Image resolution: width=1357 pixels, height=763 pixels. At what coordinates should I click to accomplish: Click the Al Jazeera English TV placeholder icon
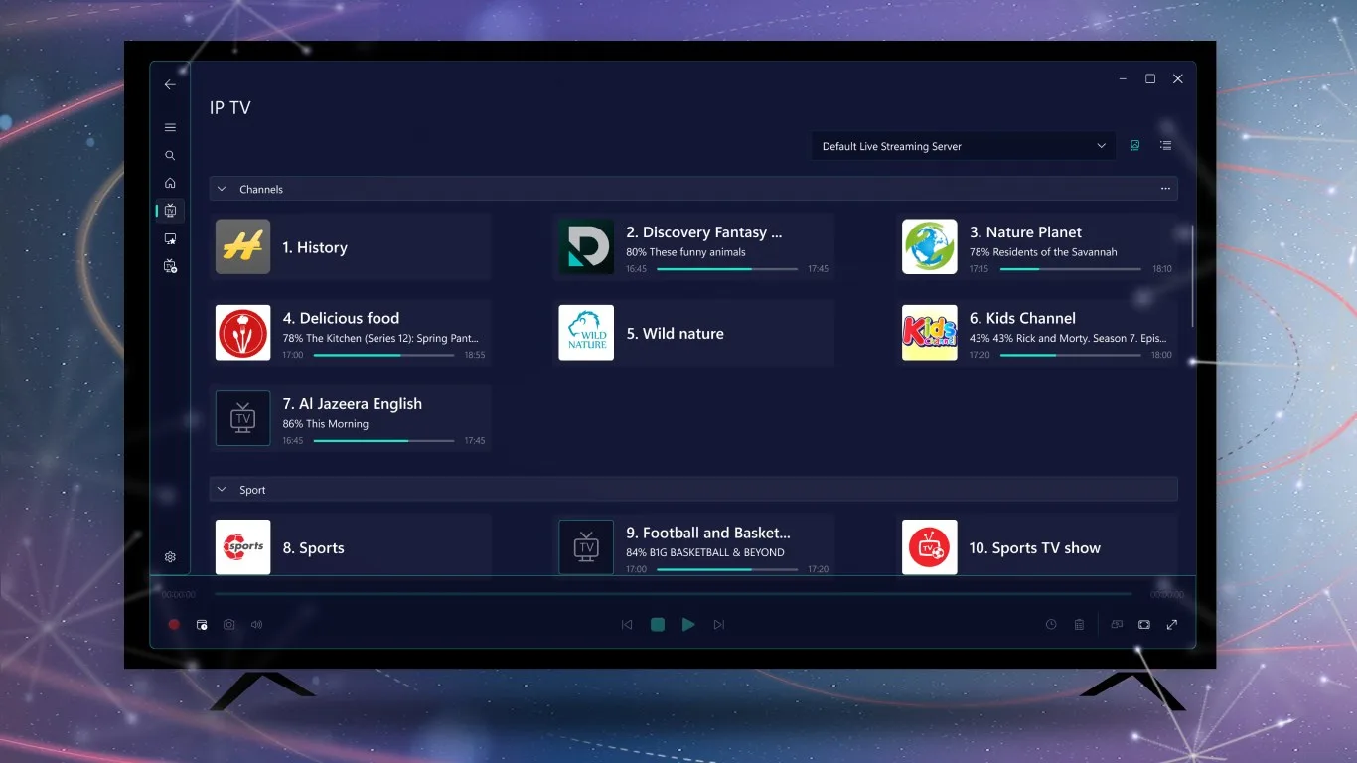[243, 418]
